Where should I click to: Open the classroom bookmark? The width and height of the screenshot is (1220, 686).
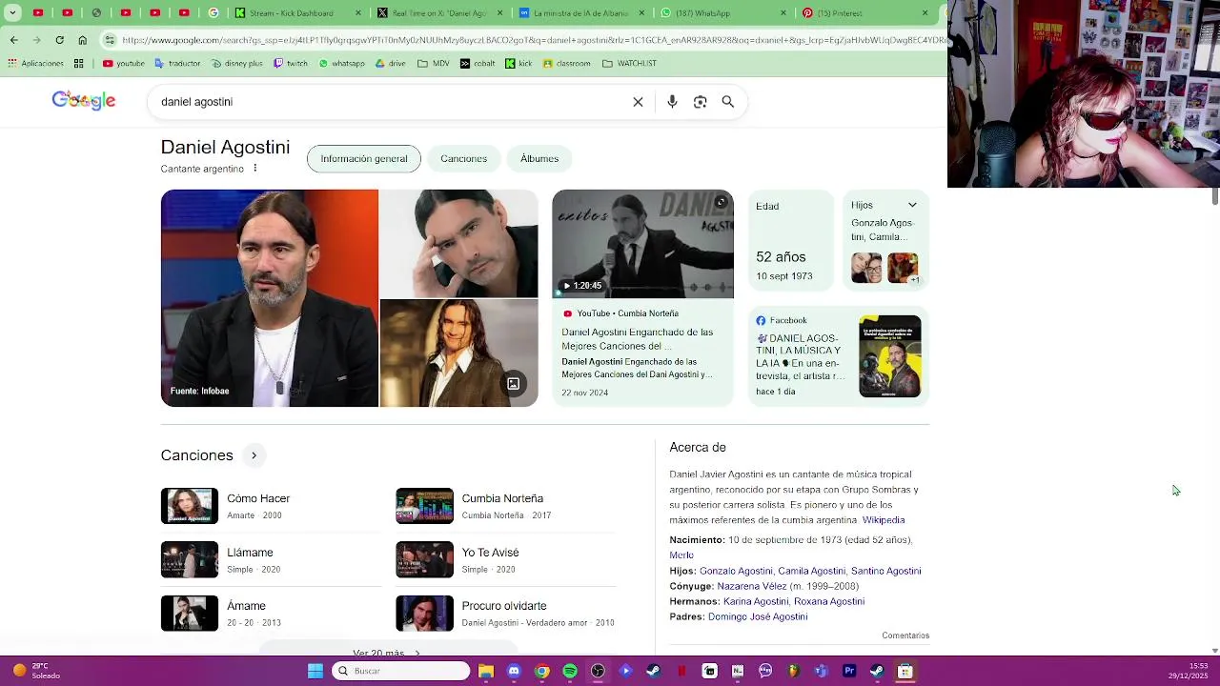pos(566,64)
